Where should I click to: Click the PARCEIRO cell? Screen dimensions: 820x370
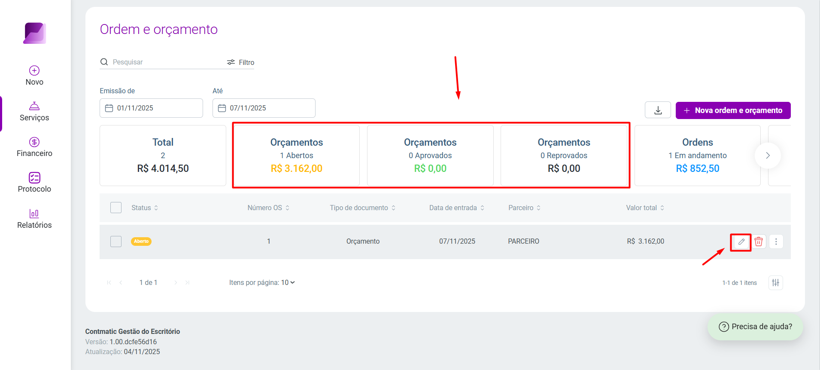point(524,242)
